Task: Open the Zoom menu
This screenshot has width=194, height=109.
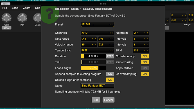Action: pos(26,8)
